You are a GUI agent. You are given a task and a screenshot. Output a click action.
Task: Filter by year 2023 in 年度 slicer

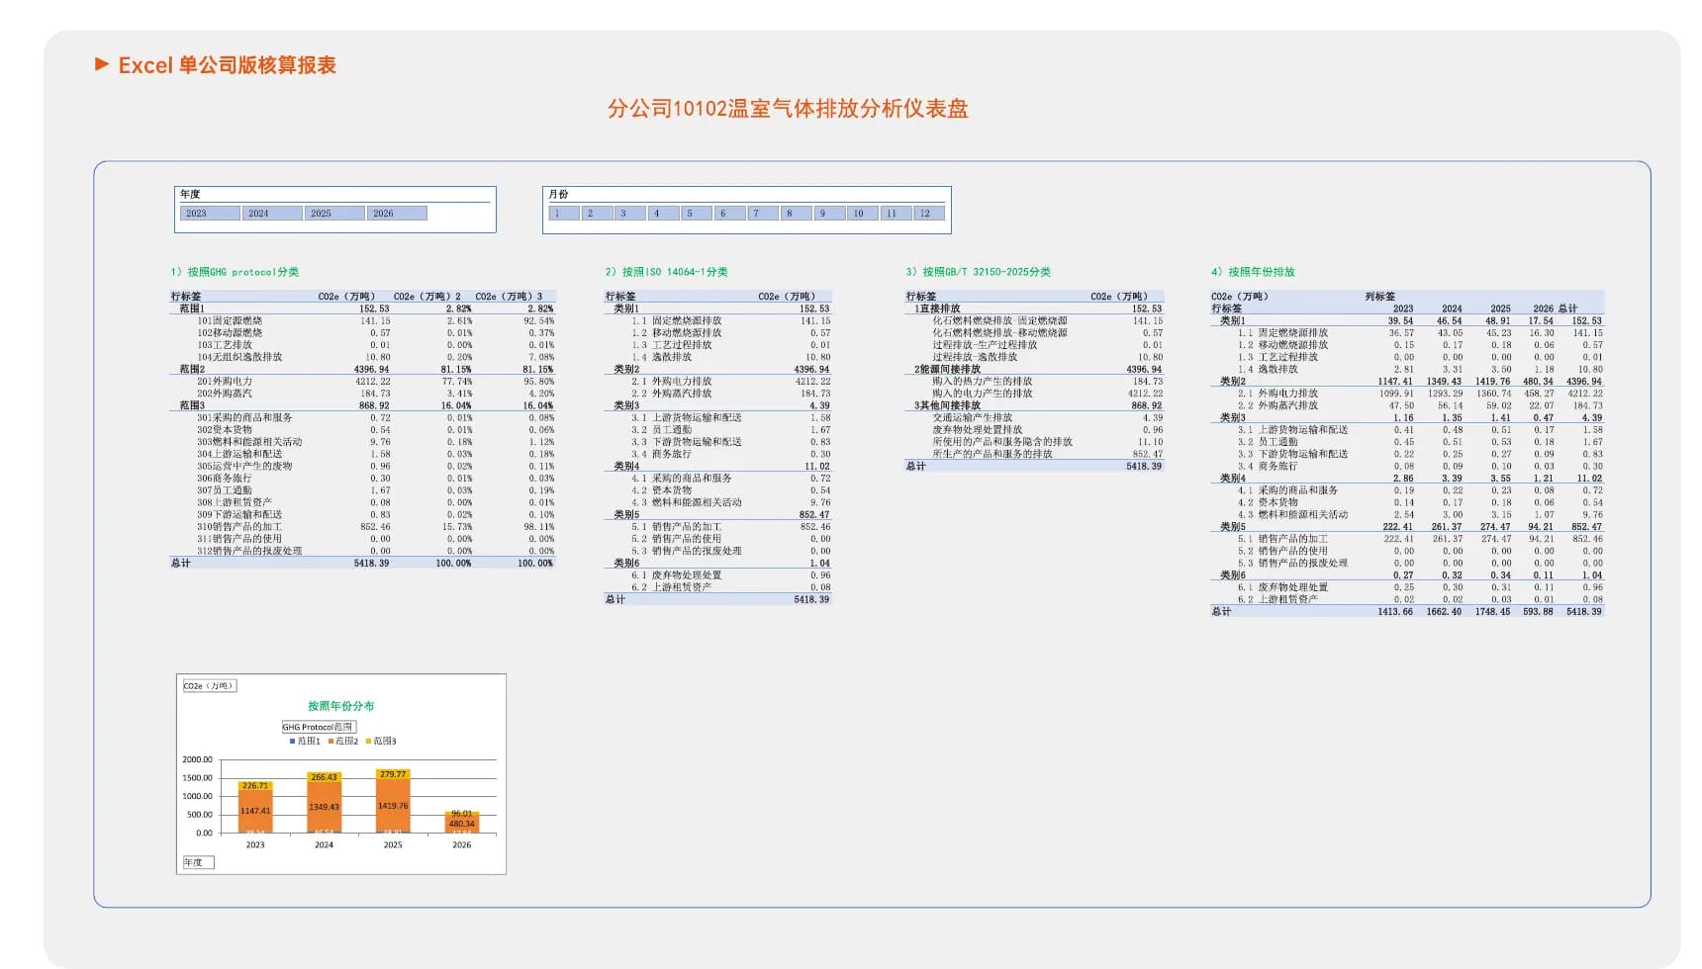pyautogui.click(x=210, y=214)
